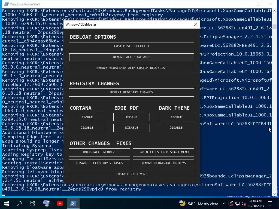Open clock showing 2:38 AM
Image resolution: width=279 pixels, height=209 pixels.
pyautogui.click(x=256, y=204)
